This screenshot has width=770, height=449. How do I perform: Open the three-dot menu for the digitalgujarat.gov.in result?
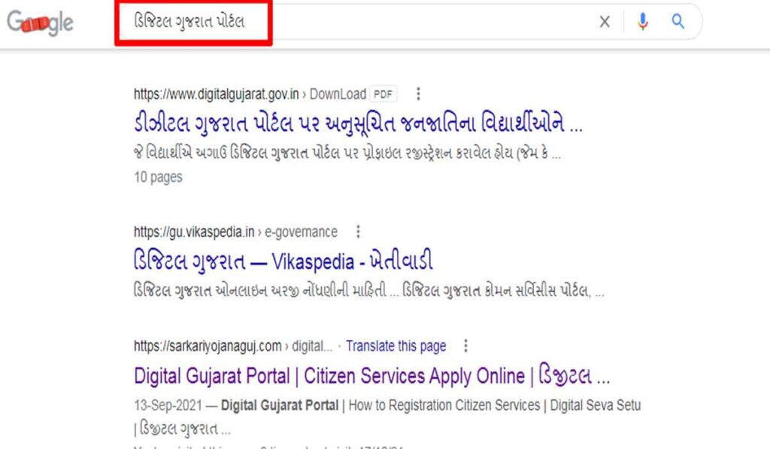(418, 94)
